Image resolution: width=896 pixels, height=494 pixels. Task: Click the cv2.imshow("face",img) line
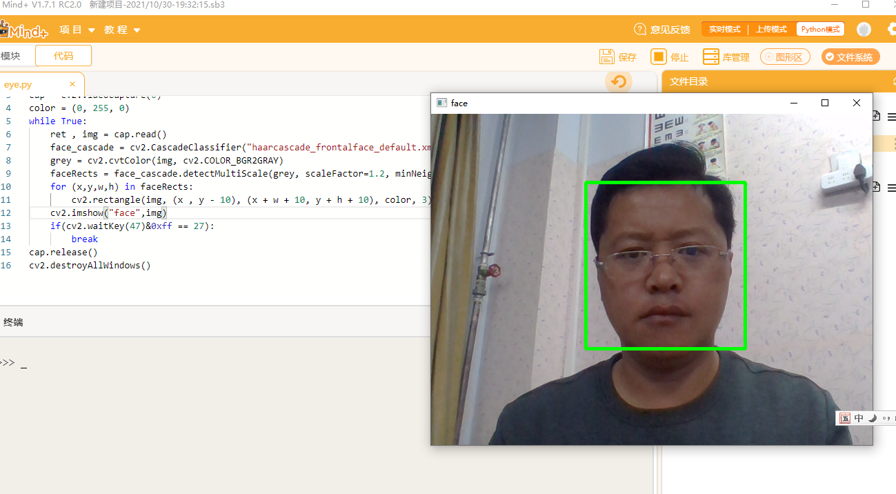pyautogui.click(x=108, y=213)
